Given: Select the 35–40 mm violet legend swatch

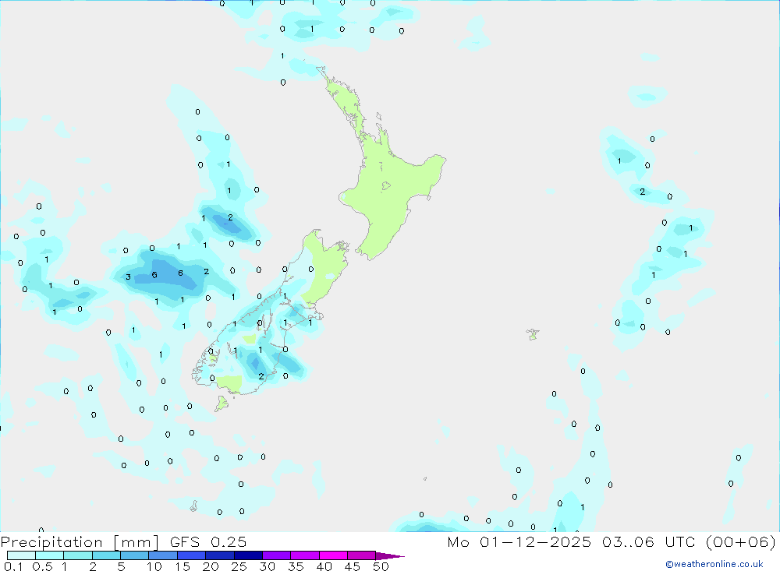Looking at the screenshot, I should coord(305,555).
